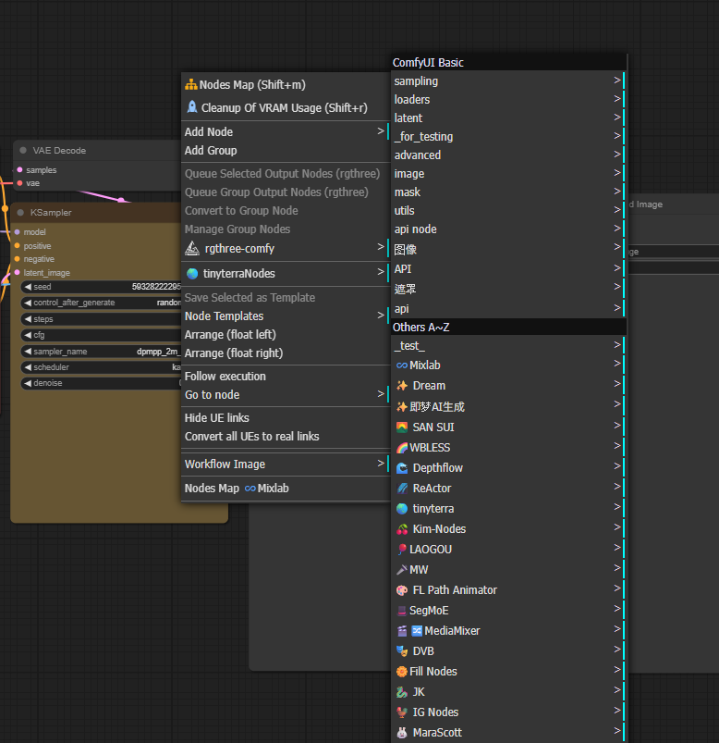Click the MaraScott rabbit icon
Image resolution: width=719 pixels, height=743 pixels.
coord(401,733)
